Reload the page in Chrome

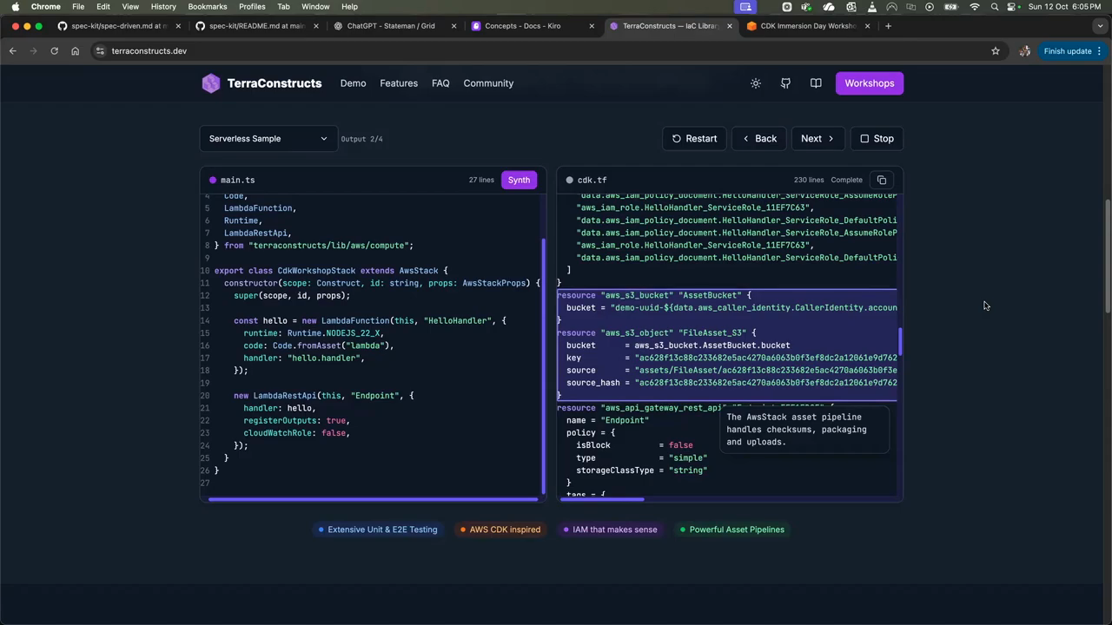(54, 51)
